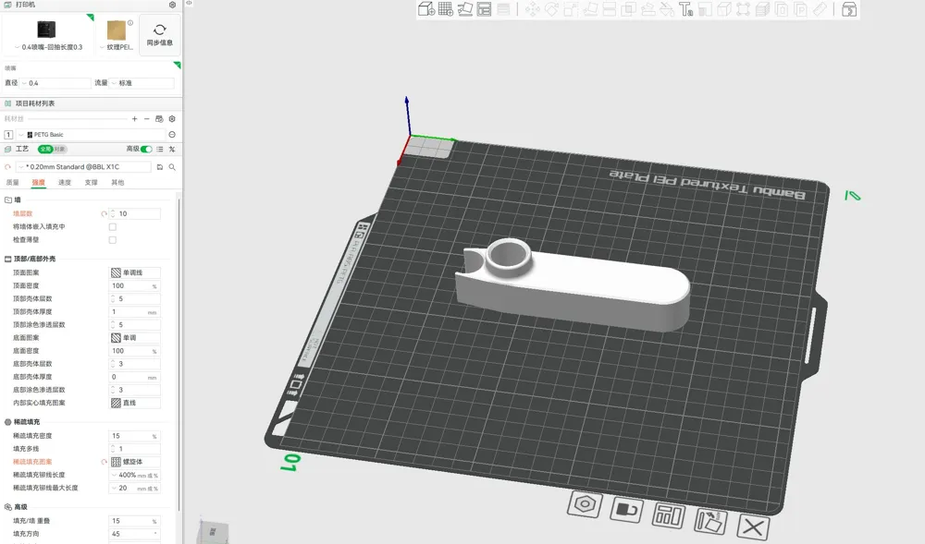This screenshot has width=925, height=544.
Task: Switch to the 其他 tab
Action: 117,183
